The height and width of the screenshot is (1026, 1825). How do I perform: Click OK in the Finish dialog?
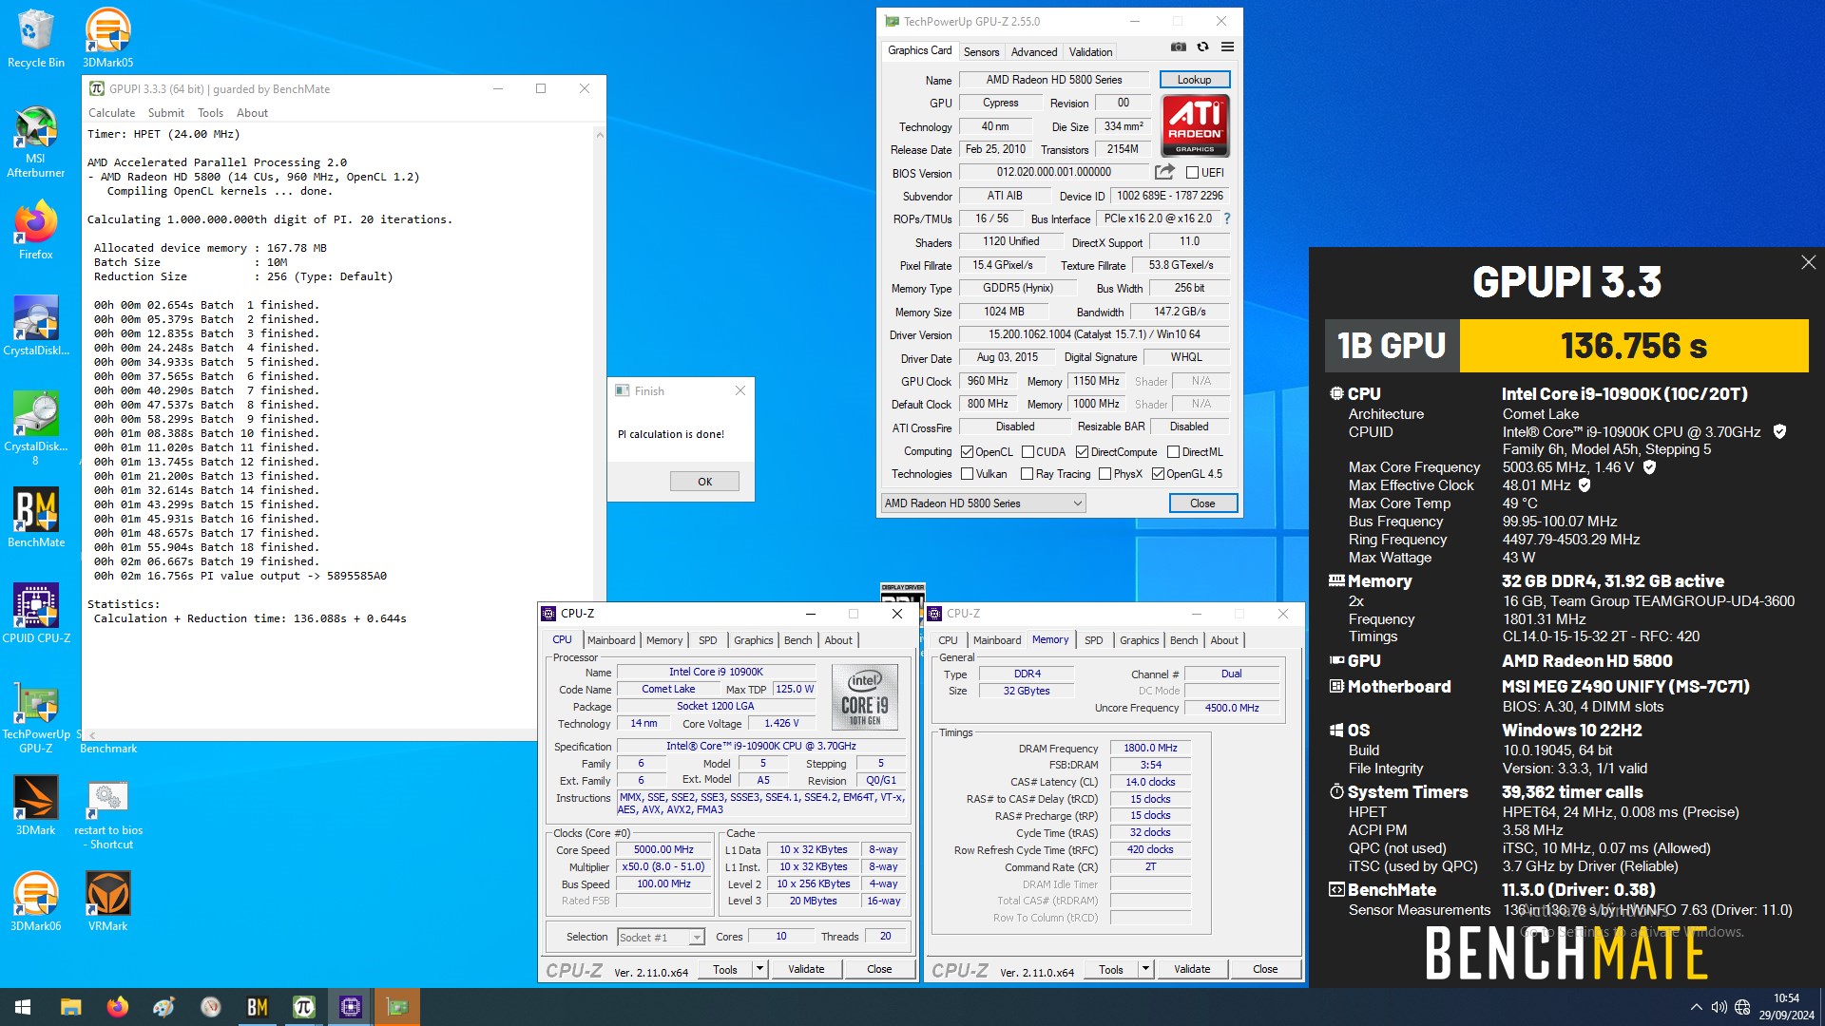[704, 482]
